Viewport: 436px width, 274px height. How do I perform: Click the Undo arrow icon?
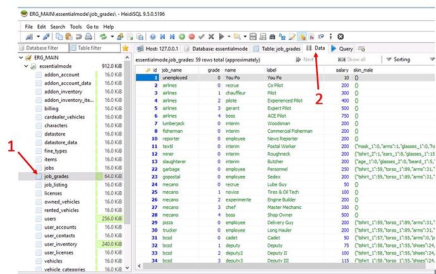tap(78, 37)
